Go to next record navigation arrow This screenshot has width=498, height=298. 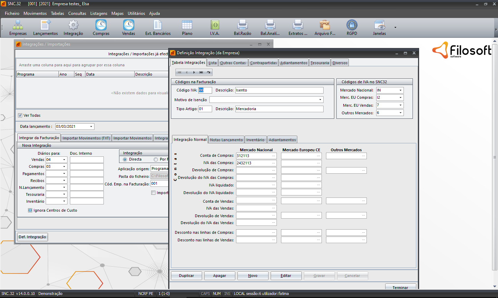click(x=194, y=73)
